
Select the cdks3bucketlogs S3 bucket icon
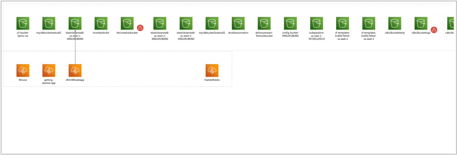point(421,23)
